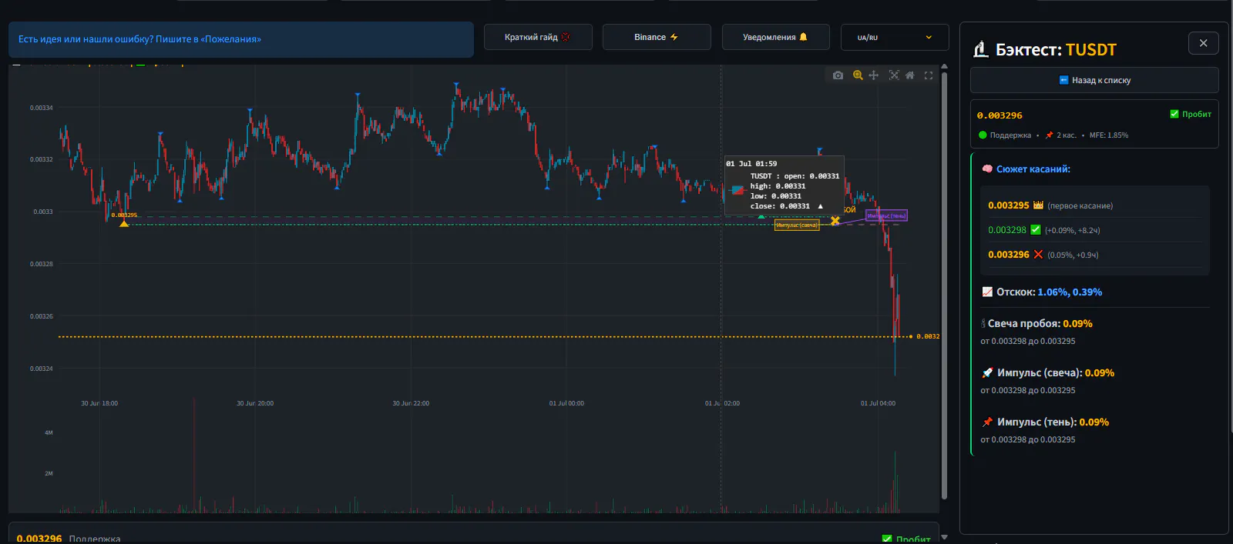This screenshot has width=1233, height=544.
Task: Click the 0.003295 (первое касание) row
Action: click(x=1094, y=205)
